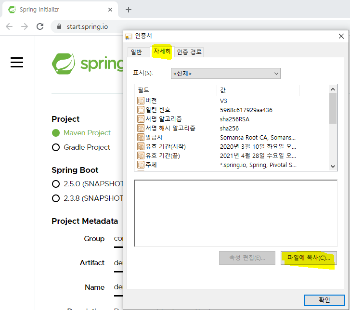The width and height of the screenshot is (350, 310).
Task: Click the 일련 번호 field icon
Action: pos(141,110)
